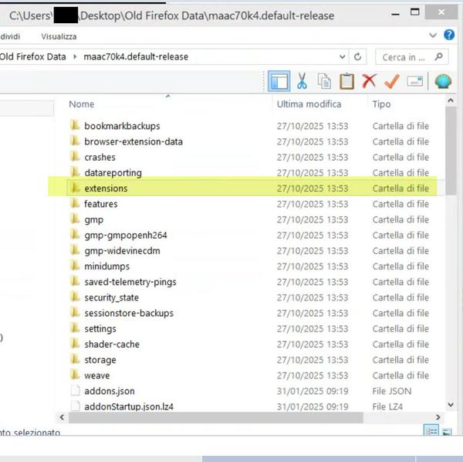Image resolution: width=463 pixels, height=462 pixels.
Task: Select the datareporting folder
Action: pyautogui.click(x=113, y=173)
